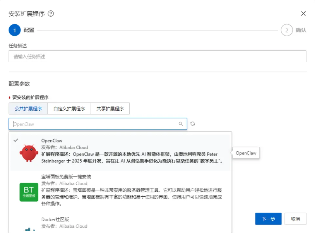Click the 宝塔面板 扩展程序描述 text
Screen dimensions: 315x233
[132, 197]
